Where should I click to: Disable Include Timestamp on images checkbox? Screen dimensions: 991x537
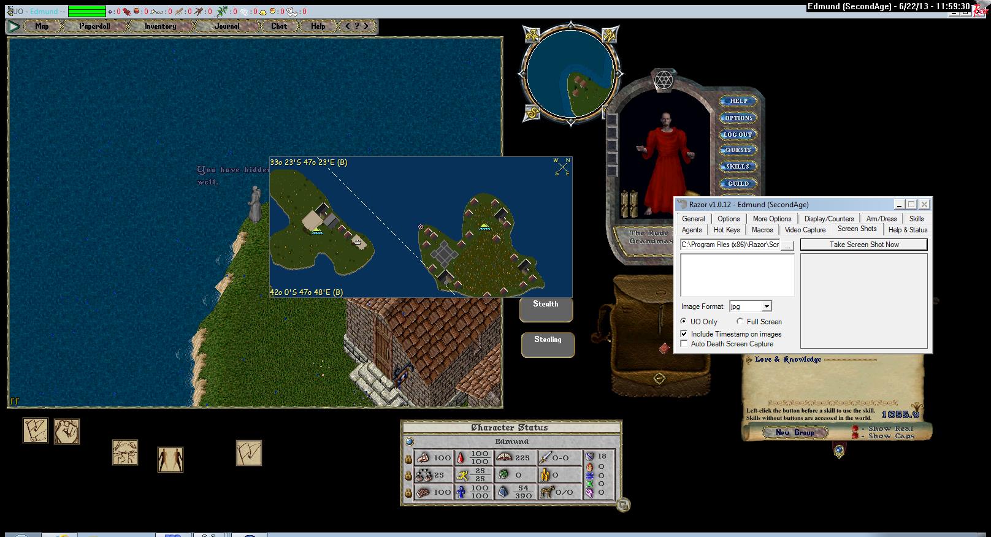click(684, 334)
